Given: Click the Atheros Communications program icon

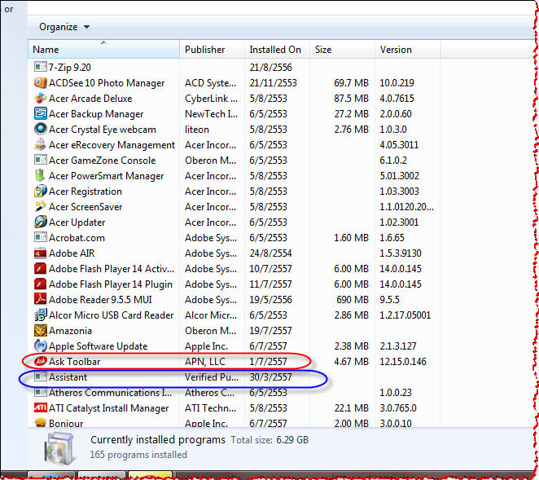Looking at the screenshot, I should click(x=40, y=392).
